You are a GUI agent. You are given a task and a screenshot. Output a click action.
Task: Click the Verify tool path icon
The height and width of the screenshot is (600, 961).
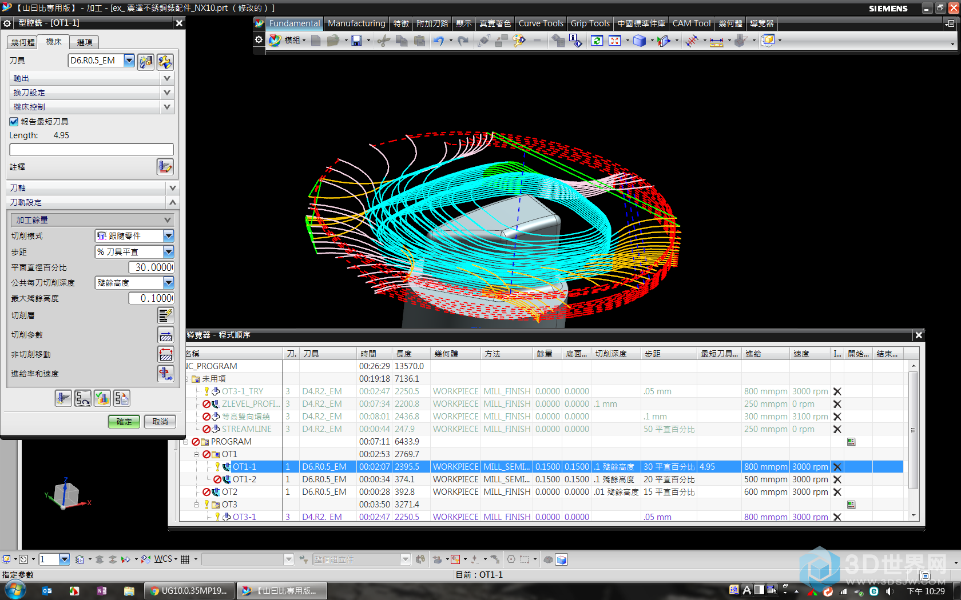pos(102,398)
